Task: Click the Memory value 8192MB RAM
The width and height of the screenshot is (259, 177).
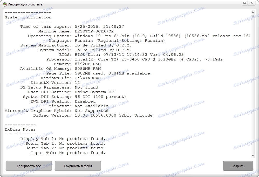Action: point(88,64)
